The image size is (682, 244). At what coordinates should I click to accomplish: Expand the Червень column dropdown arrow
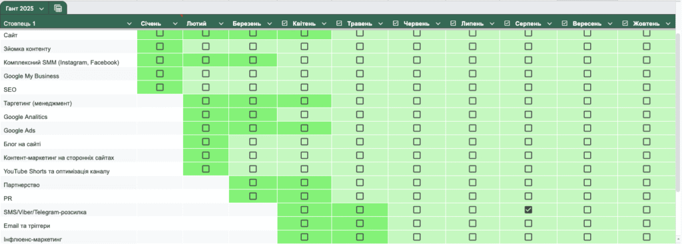(x=438, y=23)
